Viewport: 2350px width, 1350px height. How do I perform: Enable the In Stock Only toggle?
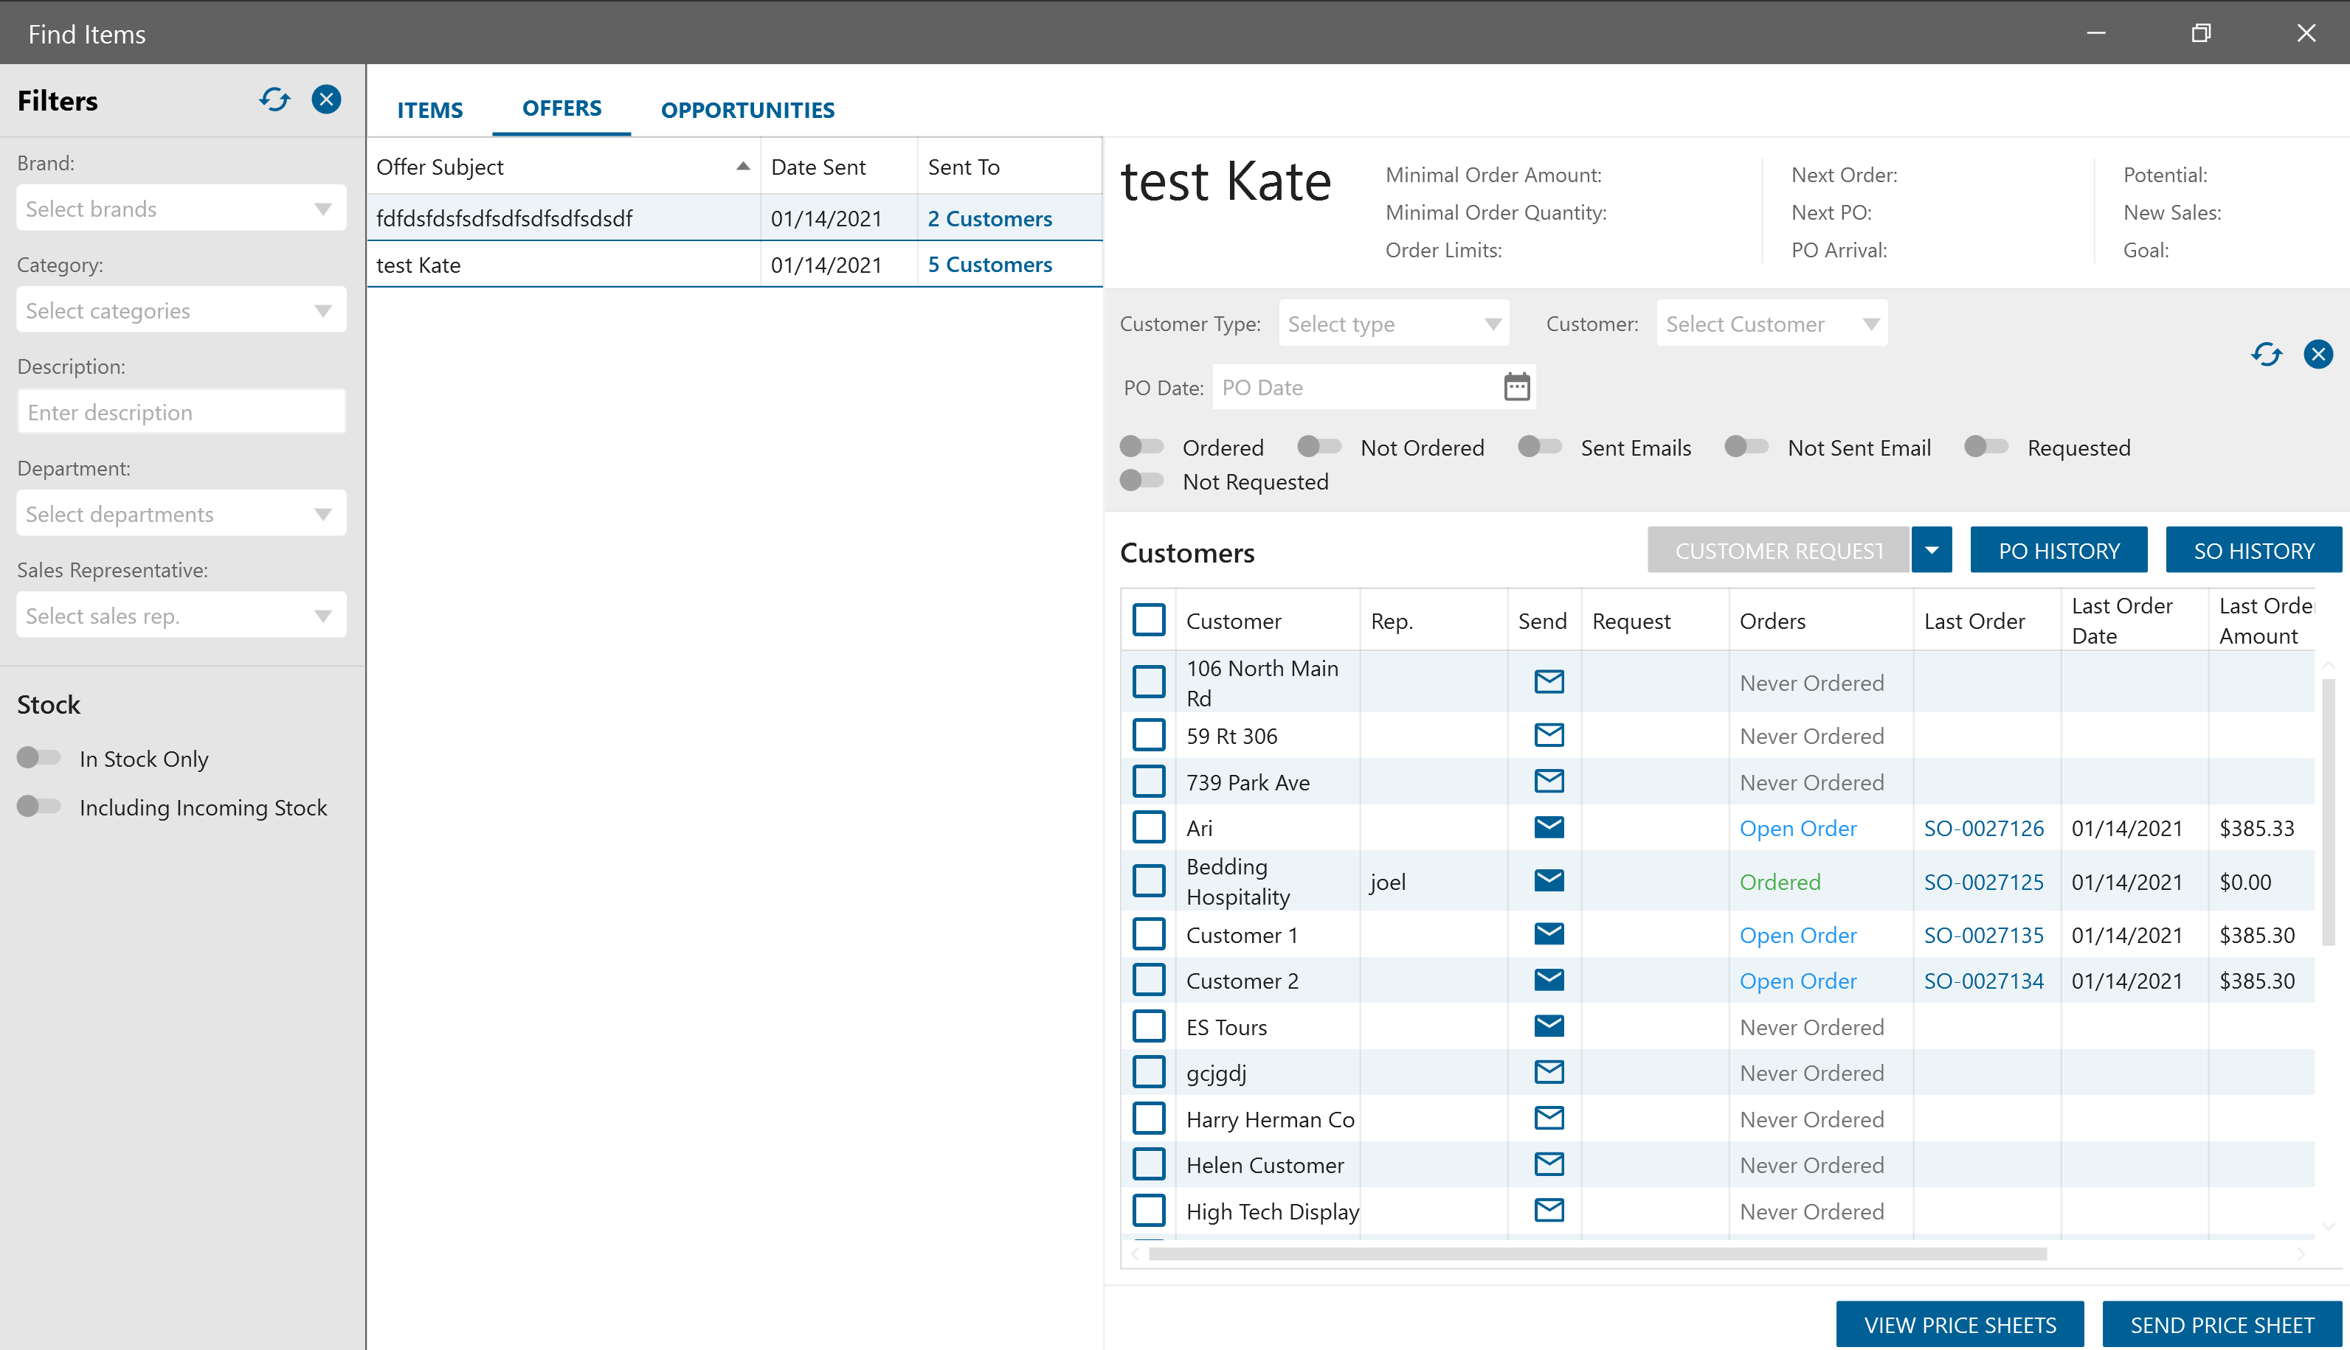tap(39, 759)
